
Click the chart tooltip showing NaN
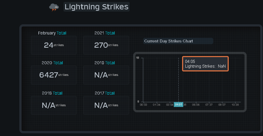point(205,64)
